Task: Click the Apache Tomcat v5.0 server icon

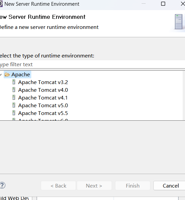Action: click(x=14, y=105)
